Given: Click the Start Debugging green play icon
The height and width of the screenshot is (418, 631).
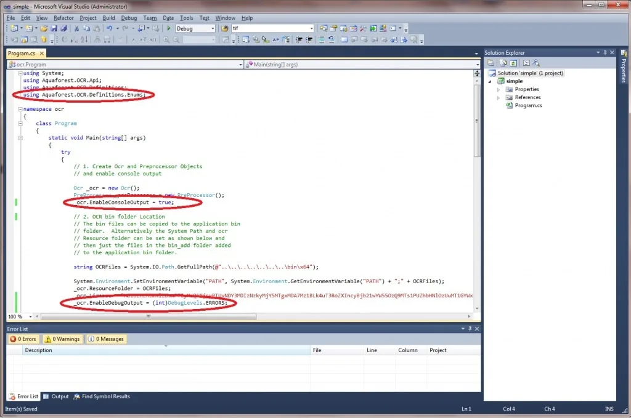Looking at the screenshot, I should click(x=169, y=28).
